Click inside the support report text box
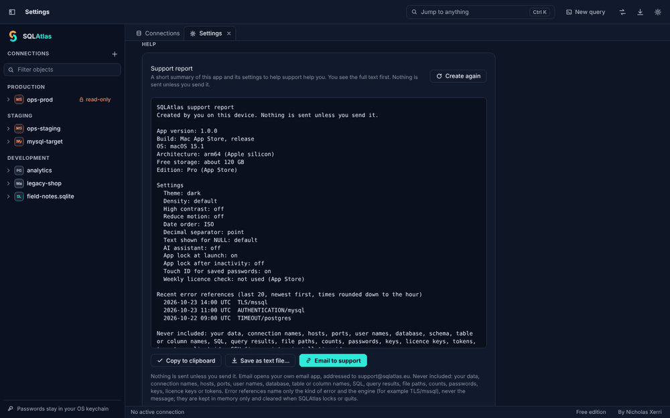670x418 pixels. (x=318, y=223)
